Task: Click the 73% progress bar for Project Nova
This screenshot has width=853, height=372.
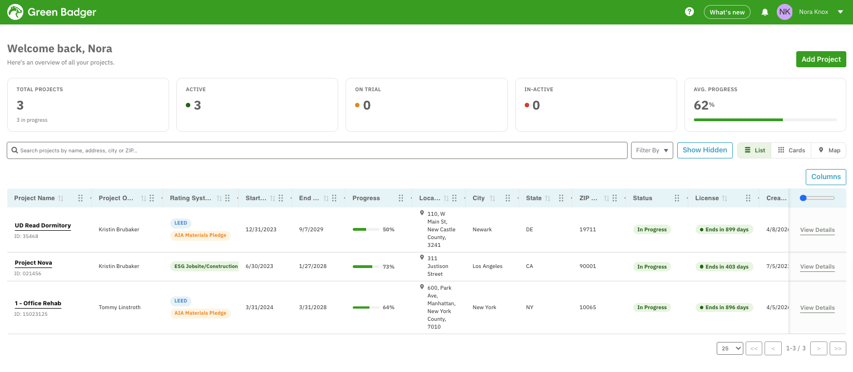Action: tap(366, 267)
